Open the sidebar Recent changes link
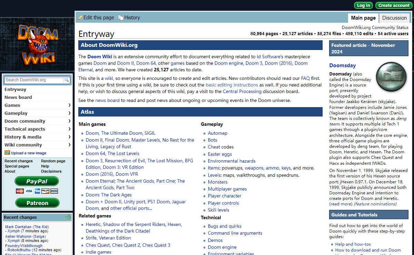The image size is (414, 255). point(19,161)
